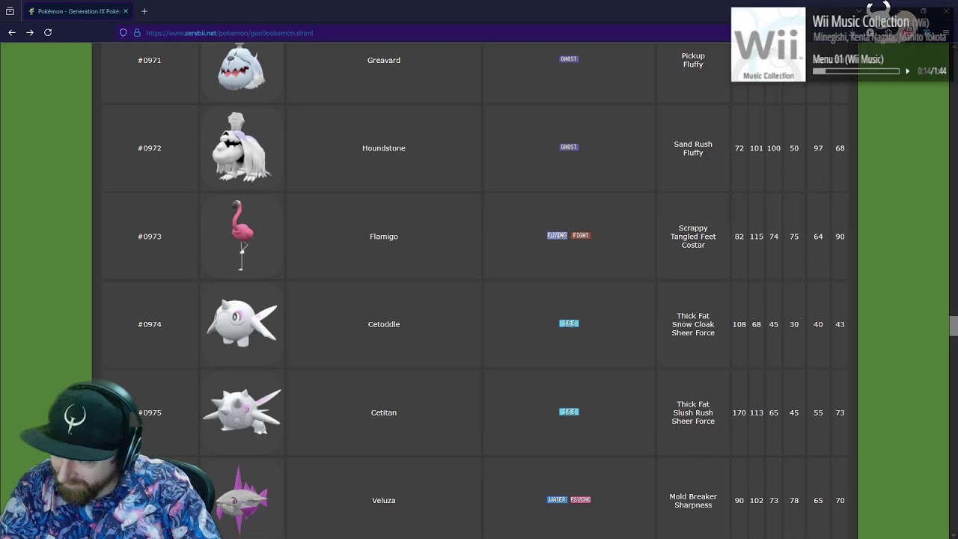
Task: Open Cetitan's Sheer Force ability link
Action: (693, 421)
